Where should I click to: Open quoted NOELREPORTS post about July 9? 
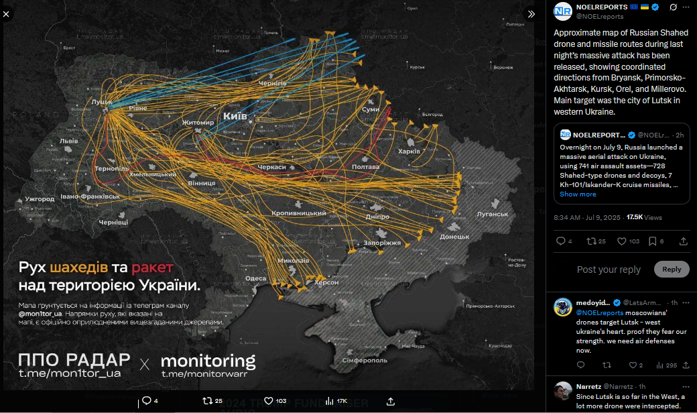tap(621, 164)
